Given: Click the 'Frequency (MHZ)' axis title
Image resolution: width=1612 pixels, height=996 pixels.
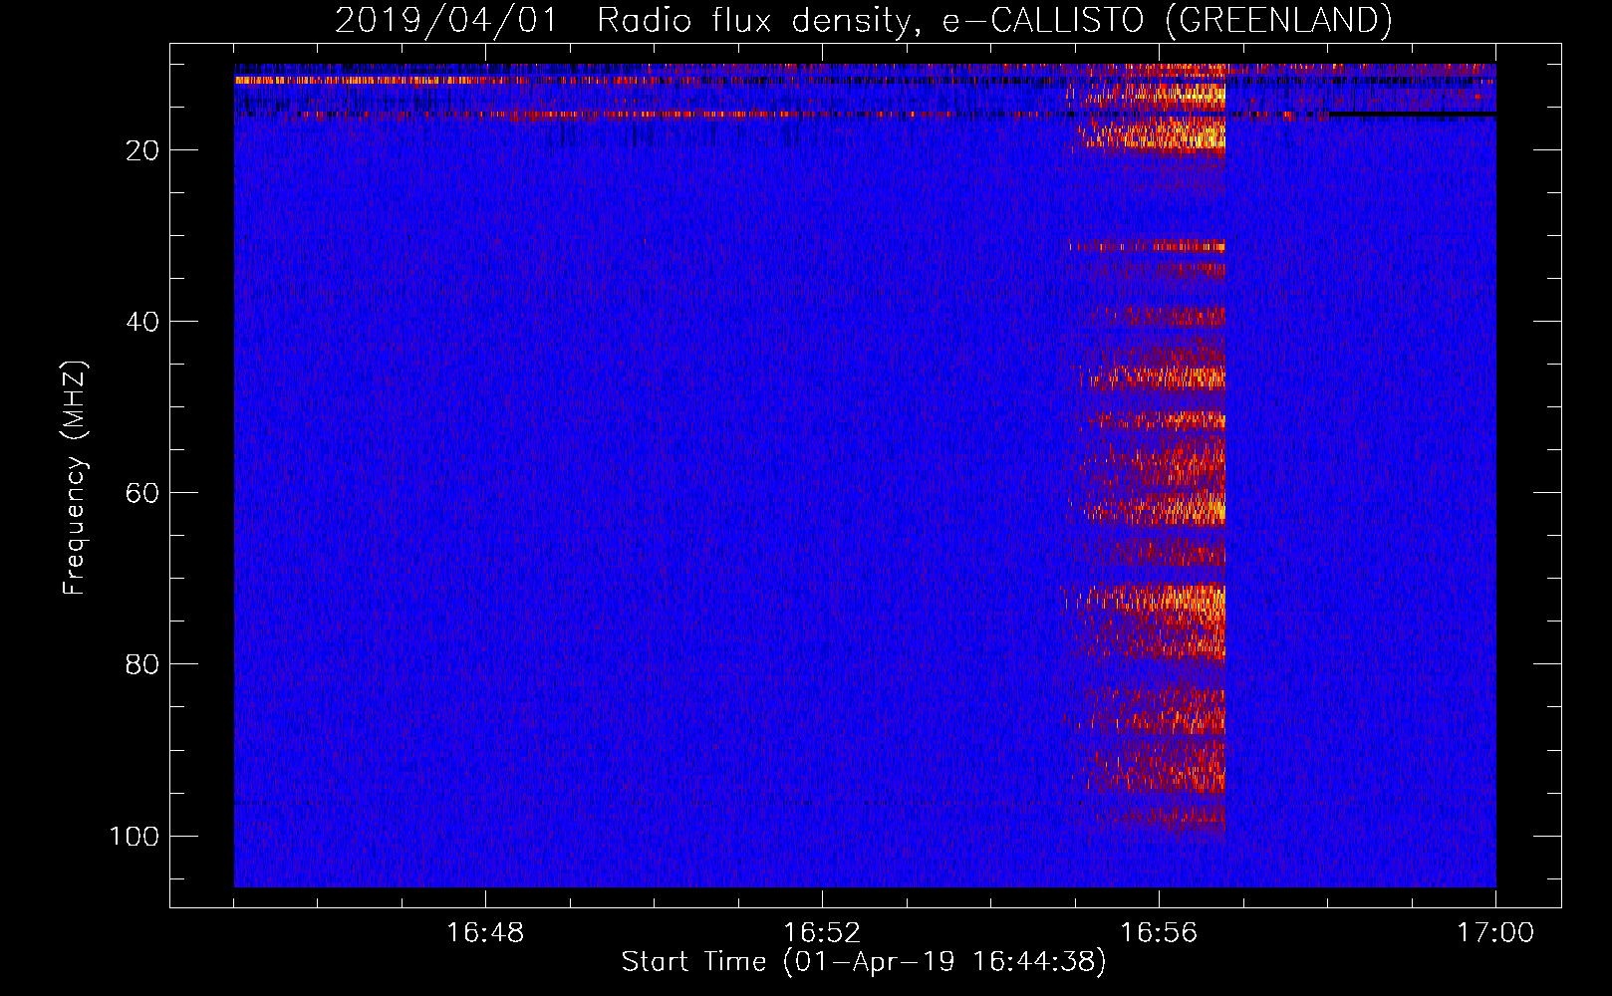Looking at the screenshot, I should point(75,477).
